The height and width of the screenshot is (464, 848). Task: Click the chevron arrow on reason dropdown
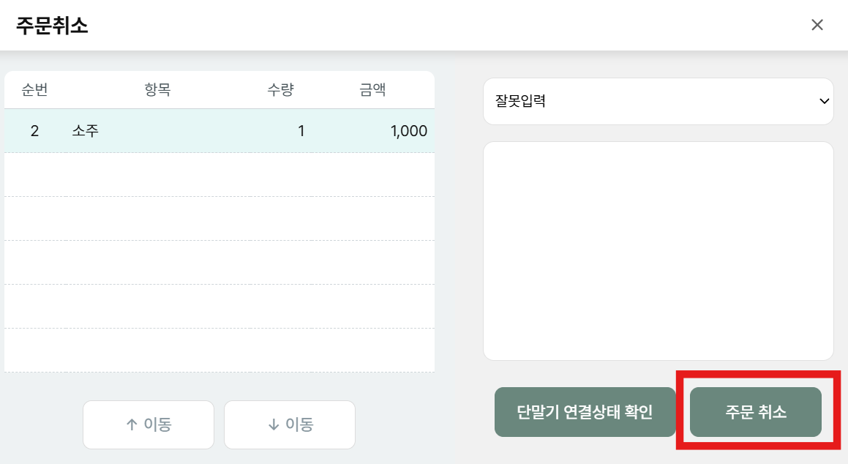tap(824, 102)
